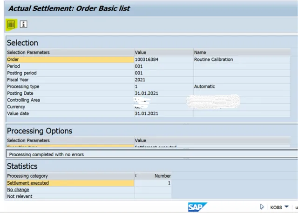Open the Settlement executed statistics link
The image size is (298, 213).
coord(28,183)
